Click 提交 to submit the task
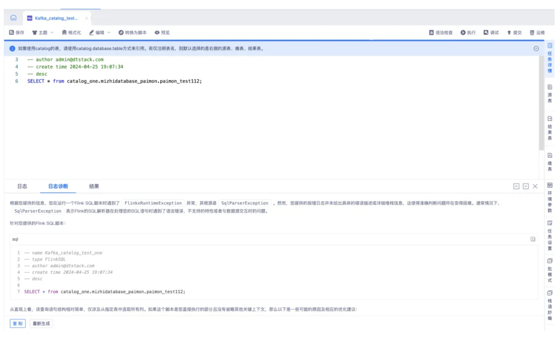 coord(514,33)
